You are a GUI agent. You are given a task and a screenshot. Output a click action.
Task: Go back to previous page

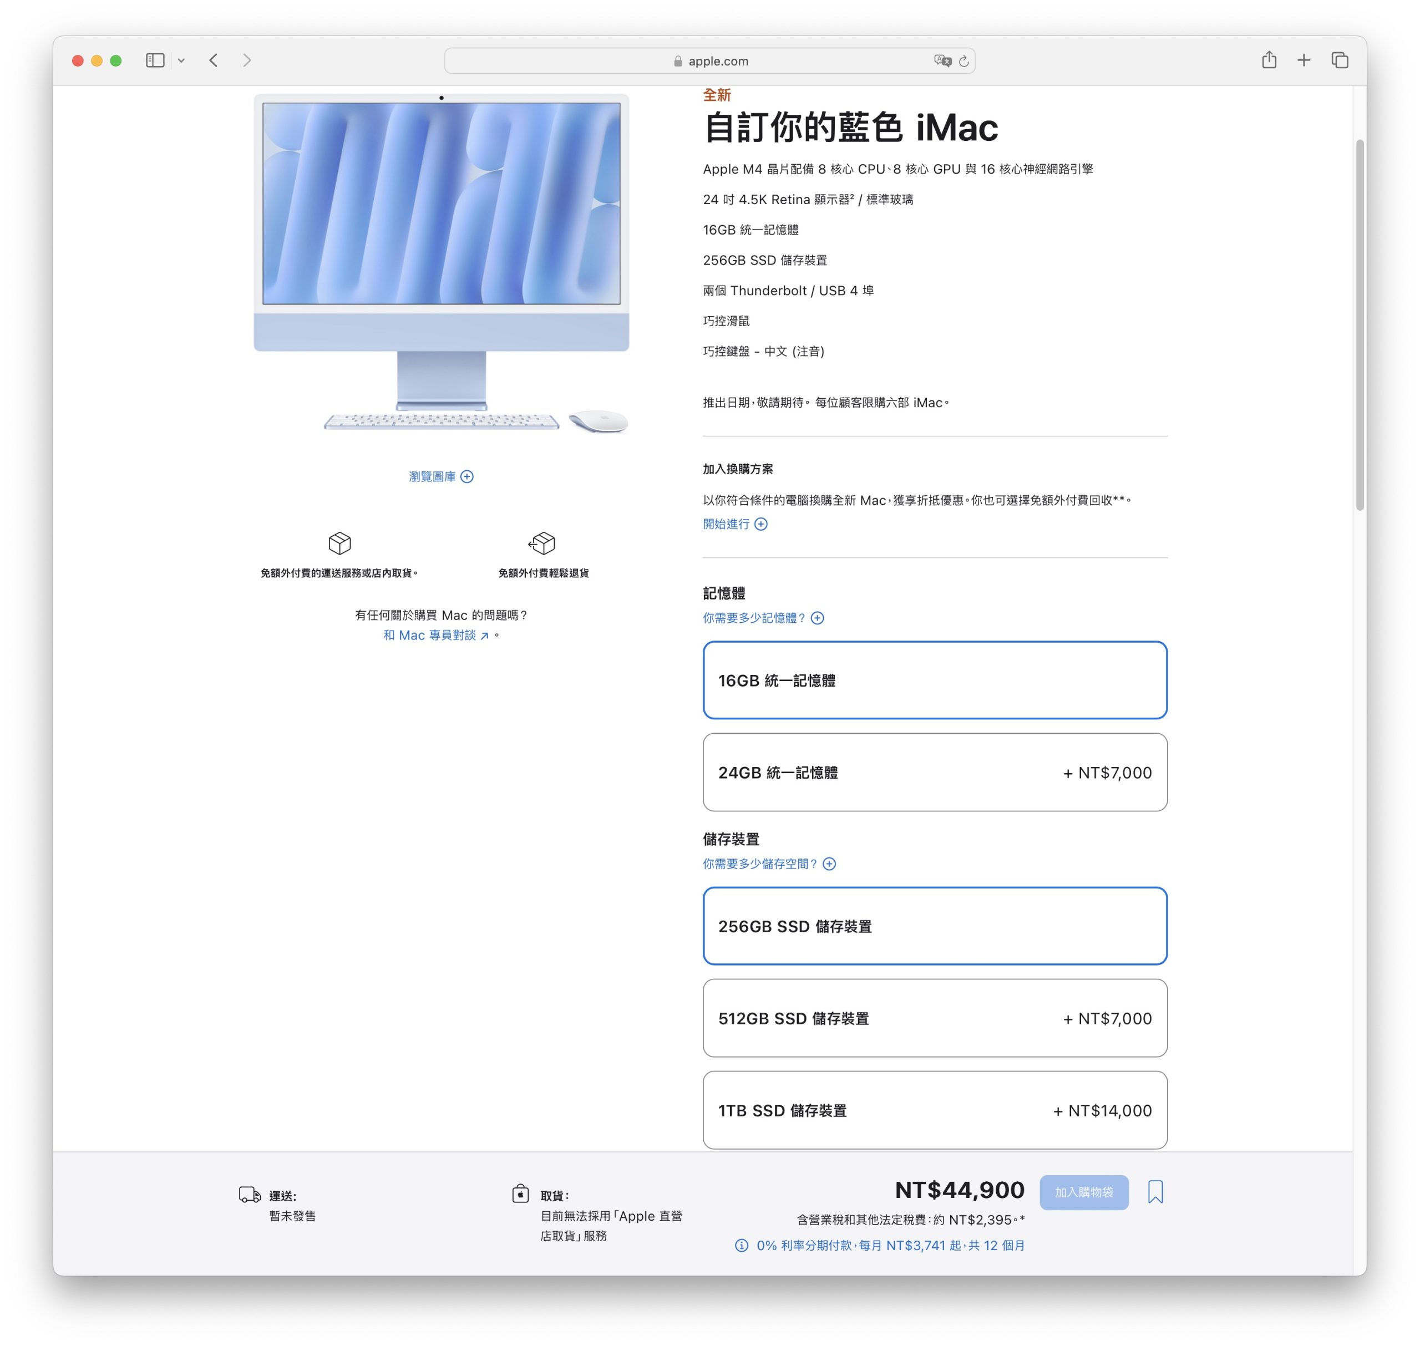(213, 60)
